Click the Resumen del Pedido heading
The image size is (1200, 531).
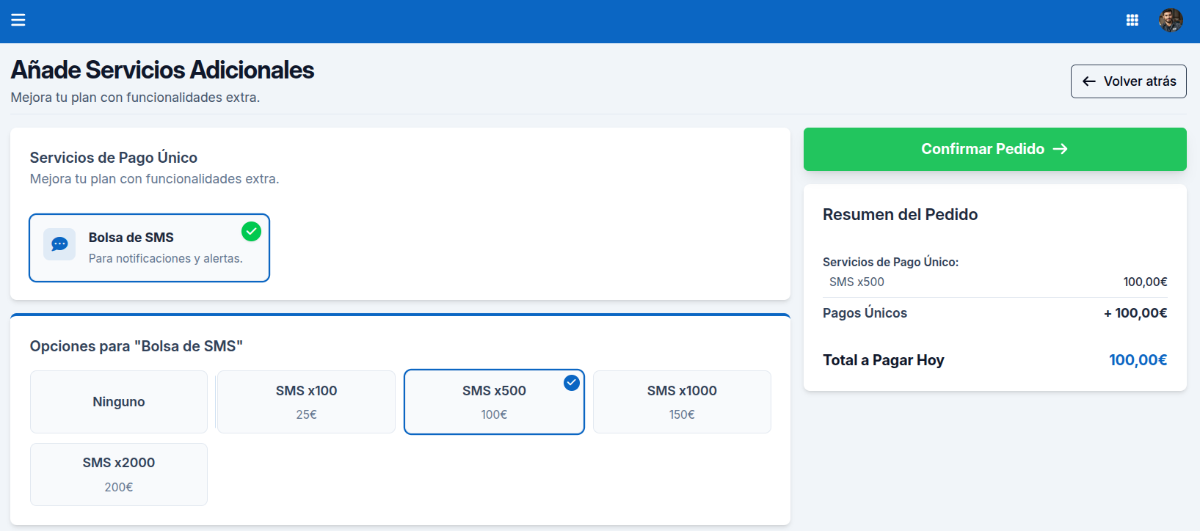pos(900,215)
